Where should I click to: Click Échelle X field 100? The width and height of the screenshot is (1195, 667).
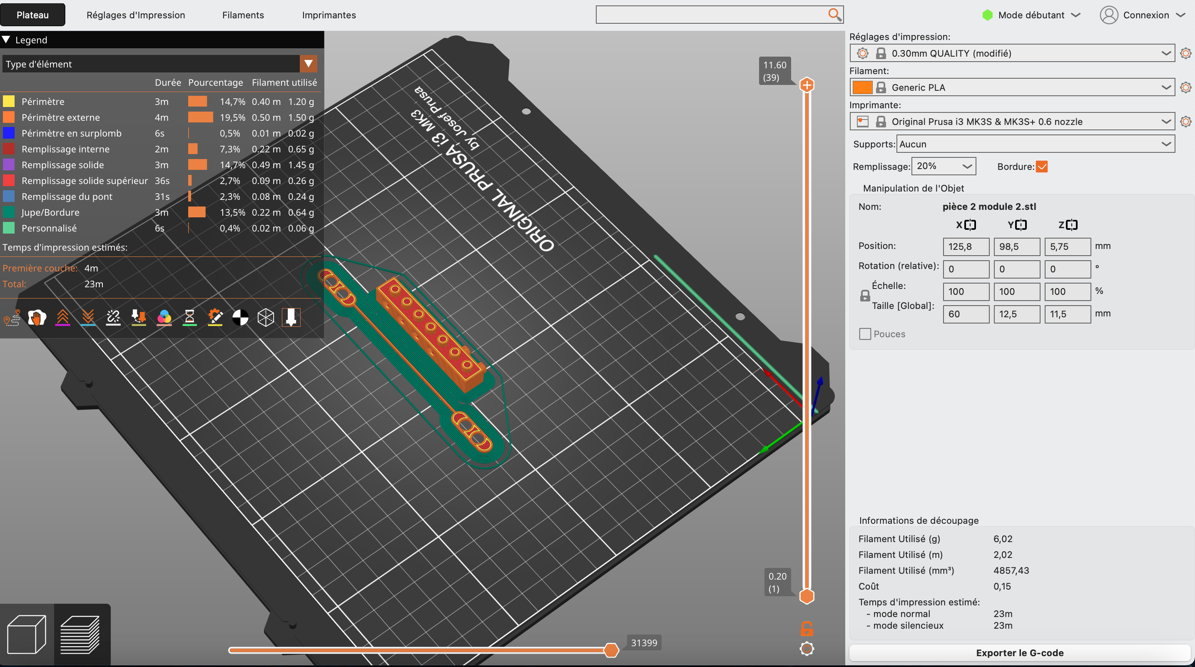(966, 291)
